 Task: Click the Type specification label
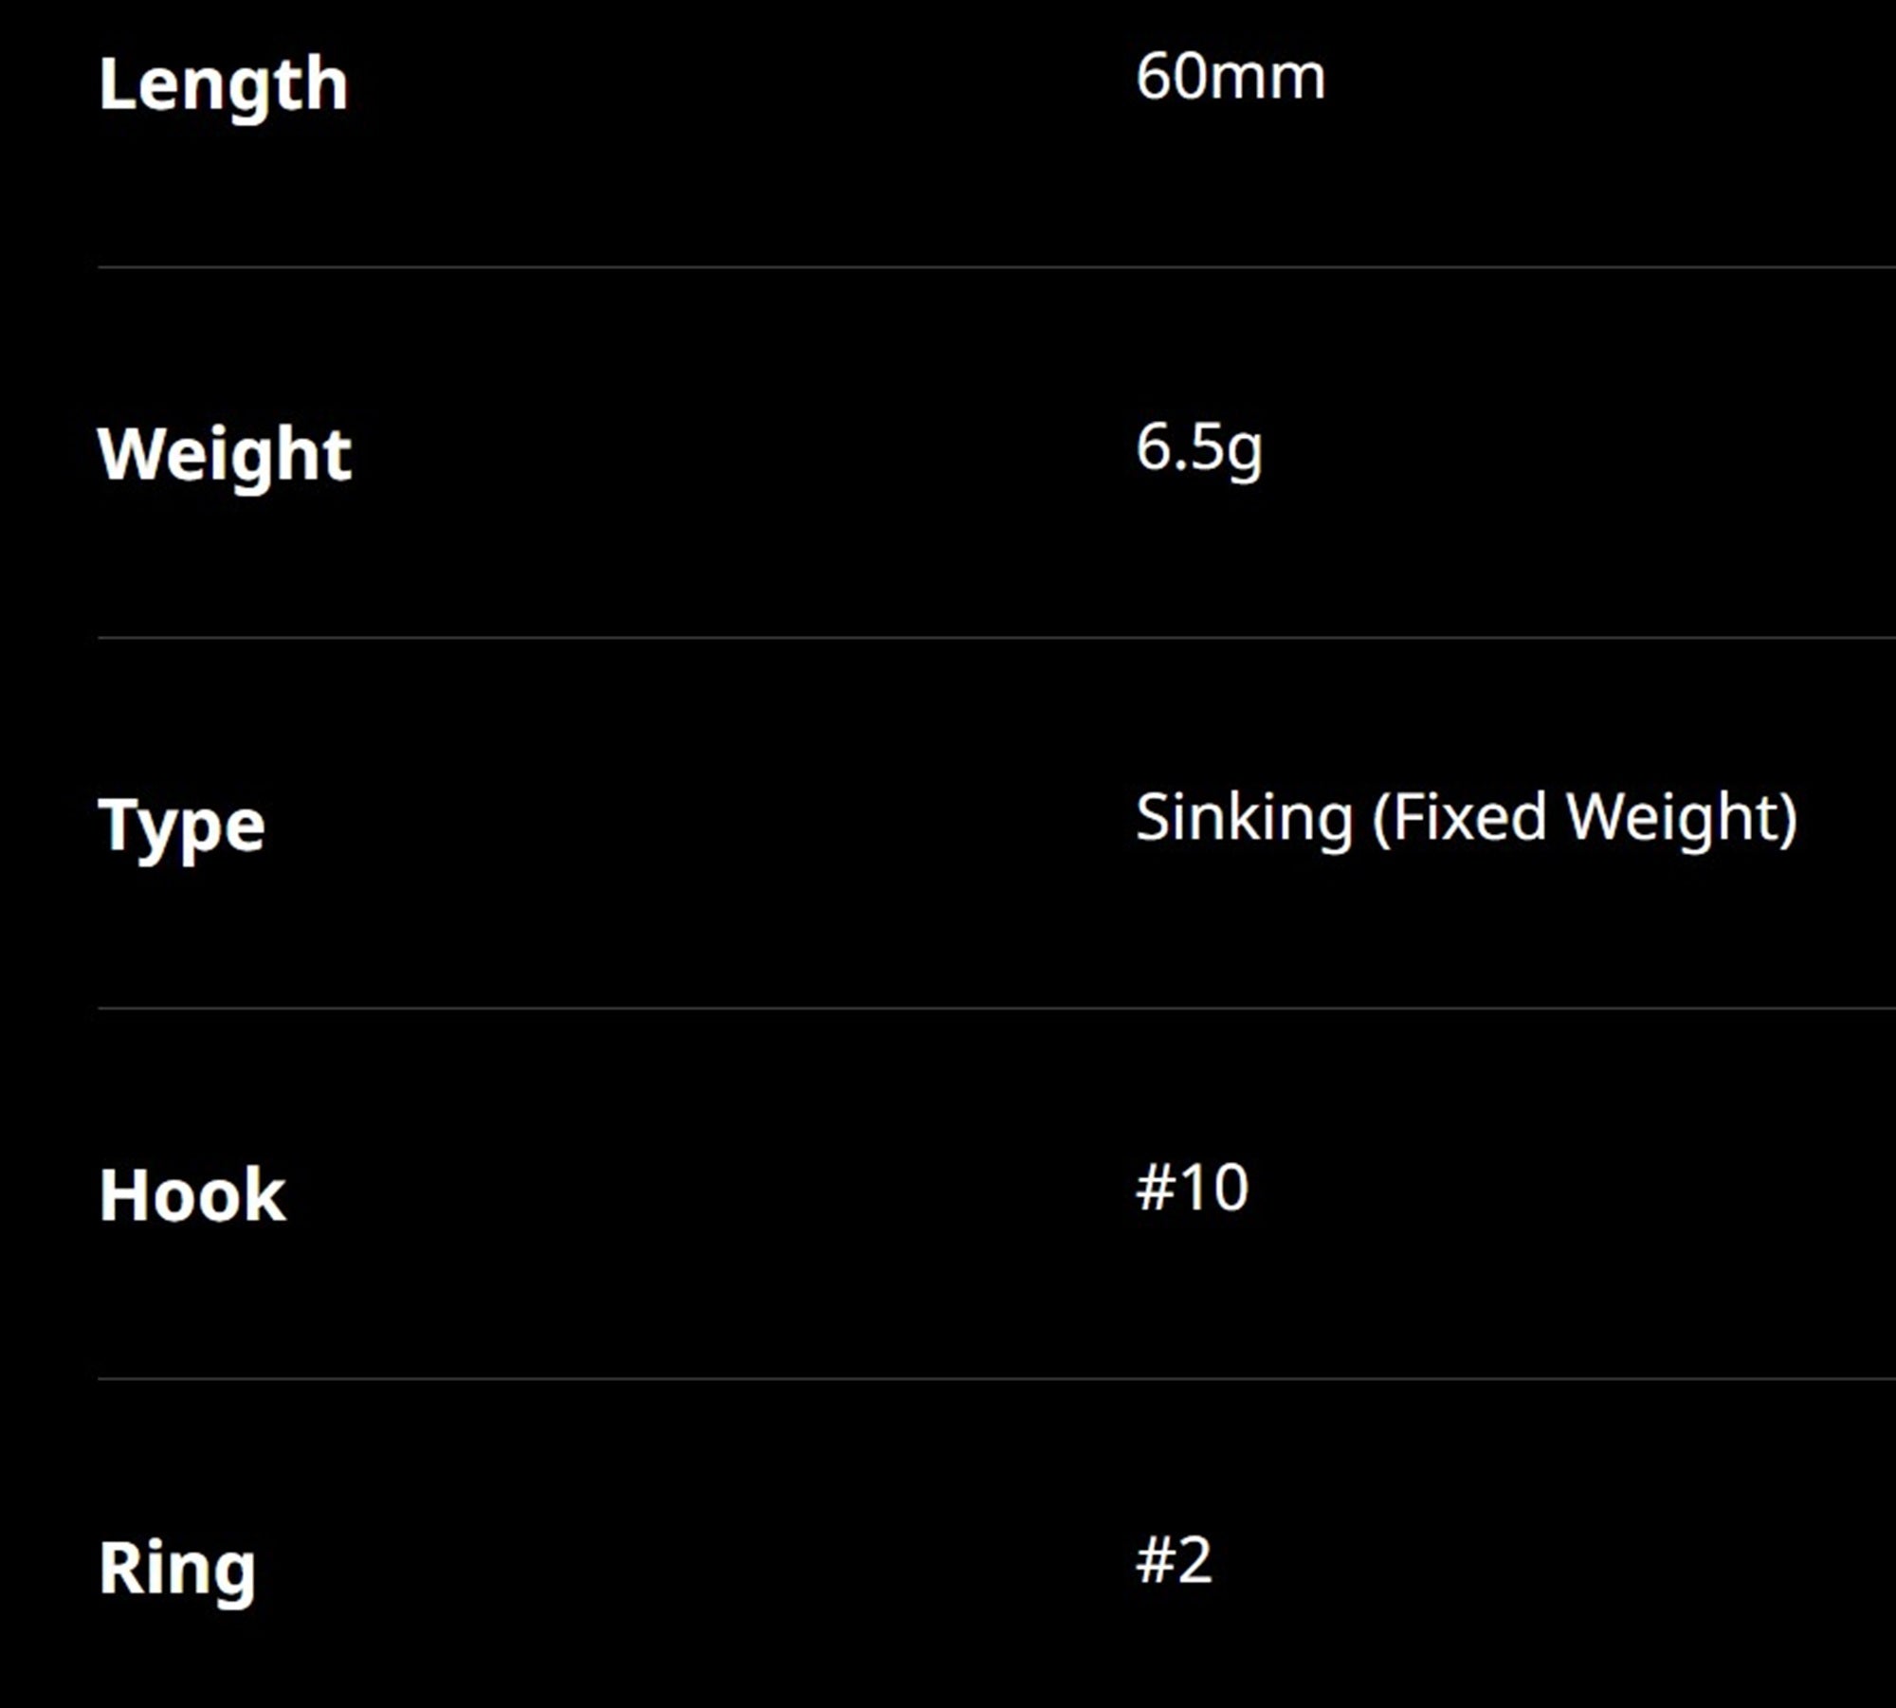182,827
